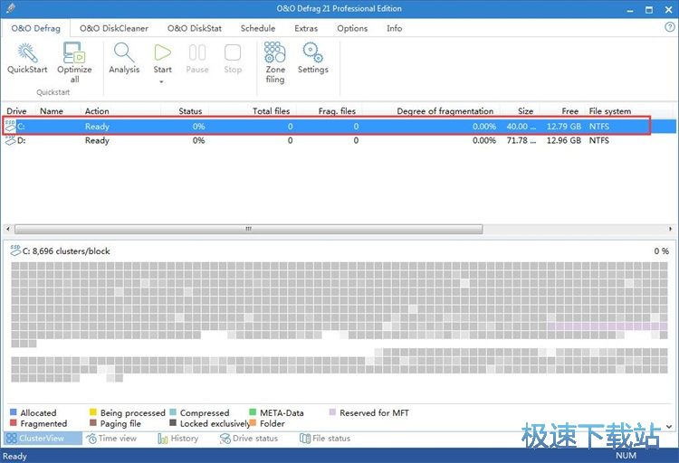Sort by Status column header
Screen dimensions: 679x463
point(190,111)
